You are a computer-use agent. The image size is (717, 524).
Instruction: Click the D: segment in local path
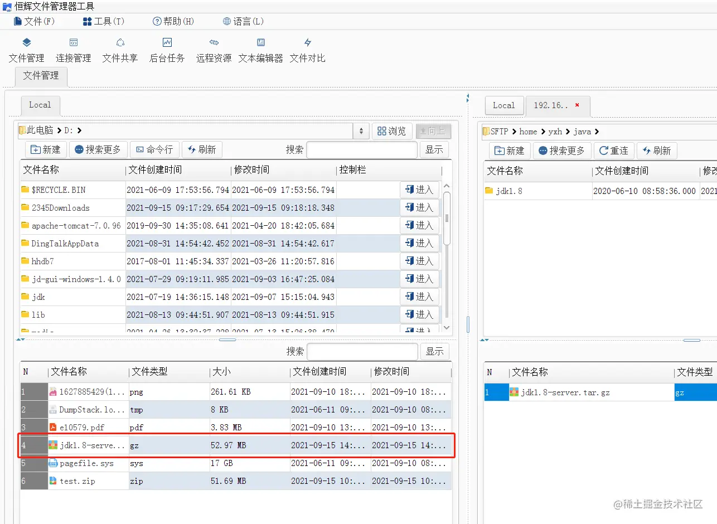[69, 130]
